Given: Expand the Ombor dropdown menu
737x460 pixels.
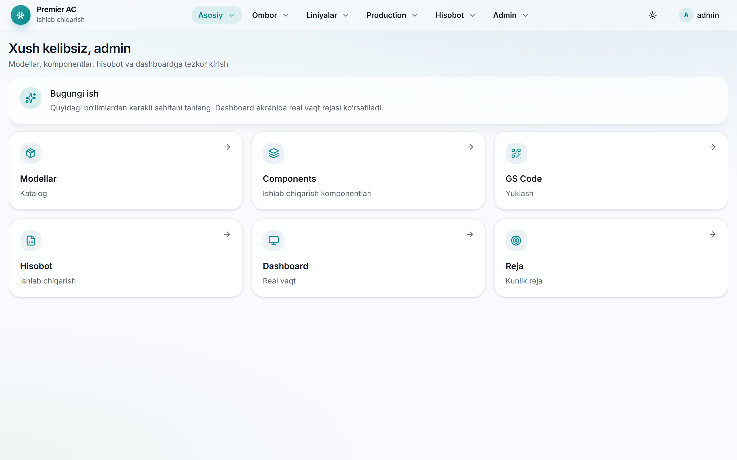Looking at the screenshot, I should (270, 15).
